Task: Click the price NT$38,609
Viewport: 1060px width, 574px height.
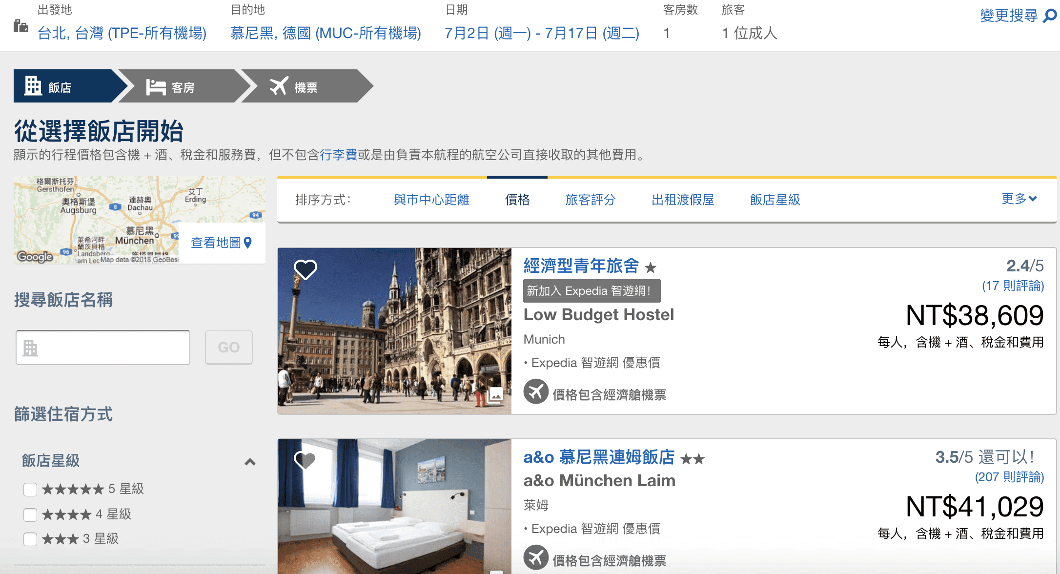Action: coord(975,315)
